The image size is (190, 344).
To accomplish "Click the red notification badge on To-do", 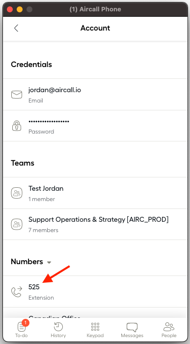I will point(26,323).
